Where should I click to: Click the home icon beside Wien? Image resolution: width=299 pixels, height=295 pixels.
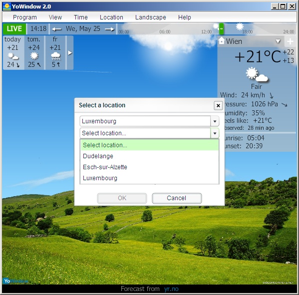pos(222,40)
